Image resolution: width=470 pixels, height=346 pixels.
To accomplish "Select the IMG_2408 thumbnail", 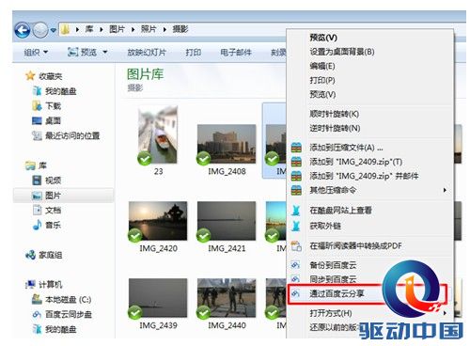I will click(x=227, y=144).
